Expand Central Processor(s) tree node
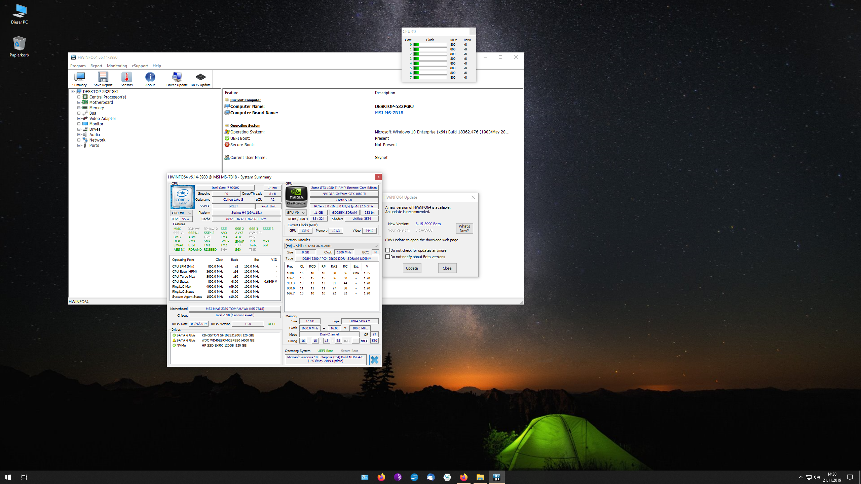Image resolution: width=861 pixels, height=484 pixels. [x=79, y=97]
